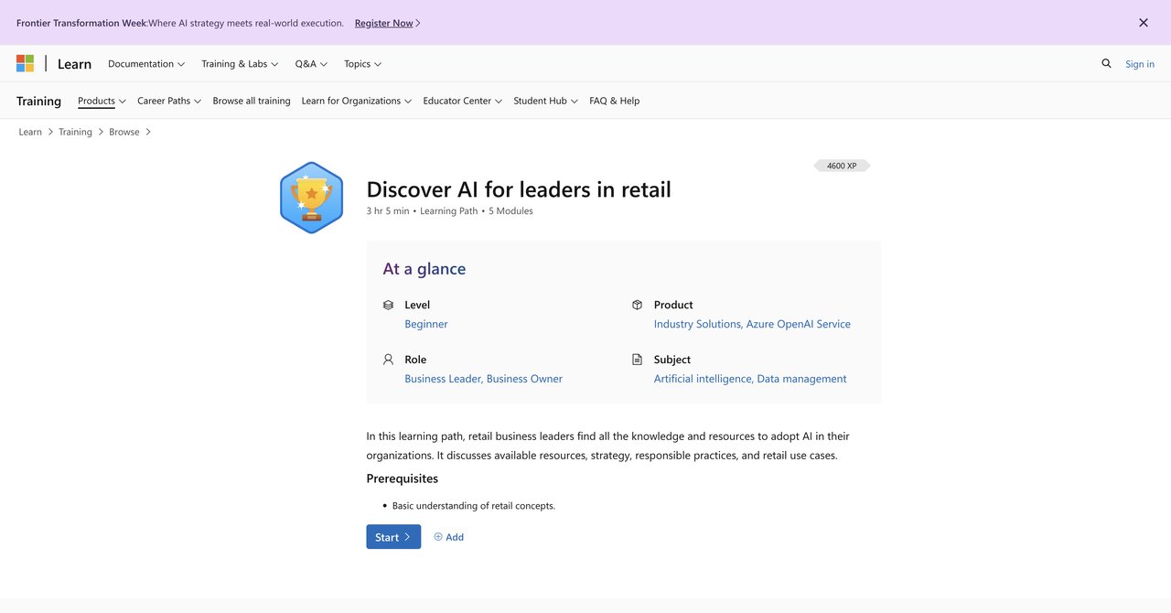The image size is (1171, 613).
Task: Click Sign in
Action: pyautogui.click(x=1140, y=64)
